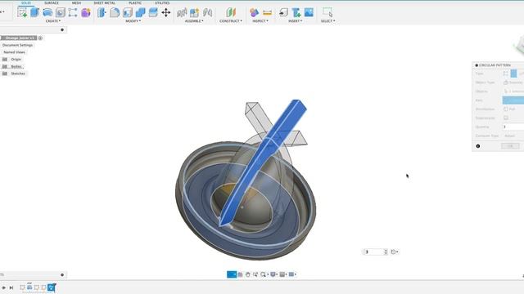
Task: Open the Distribution dropdown showing Full
Action: click(513, 109)
